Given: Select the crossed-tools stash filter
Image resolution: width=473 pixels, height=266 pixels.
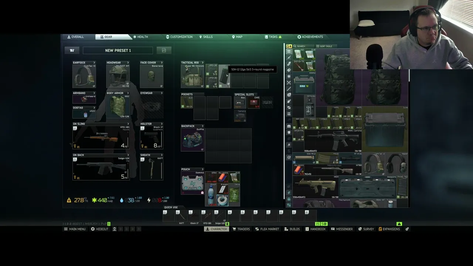Looking at the screenshot, I should (289, 82).
